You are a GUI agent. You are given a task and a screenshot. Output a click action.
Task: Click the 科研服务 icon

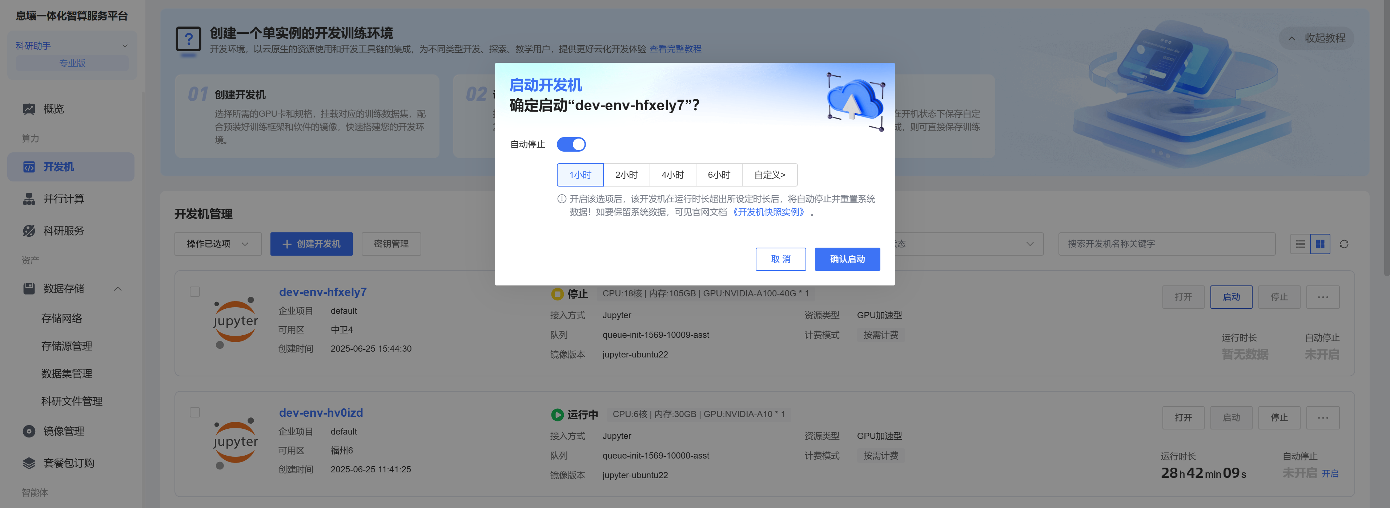(x=29, y=231)
